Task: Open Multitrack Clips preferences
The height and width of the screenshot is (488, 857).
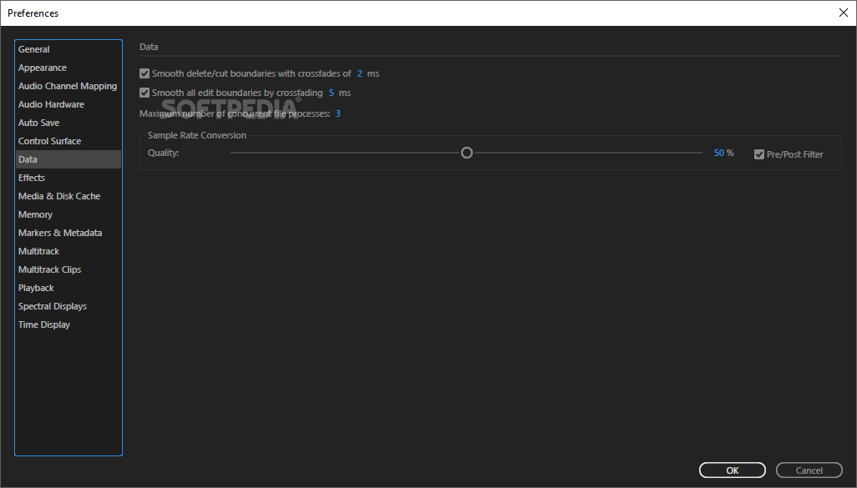Action: point(68,269)
